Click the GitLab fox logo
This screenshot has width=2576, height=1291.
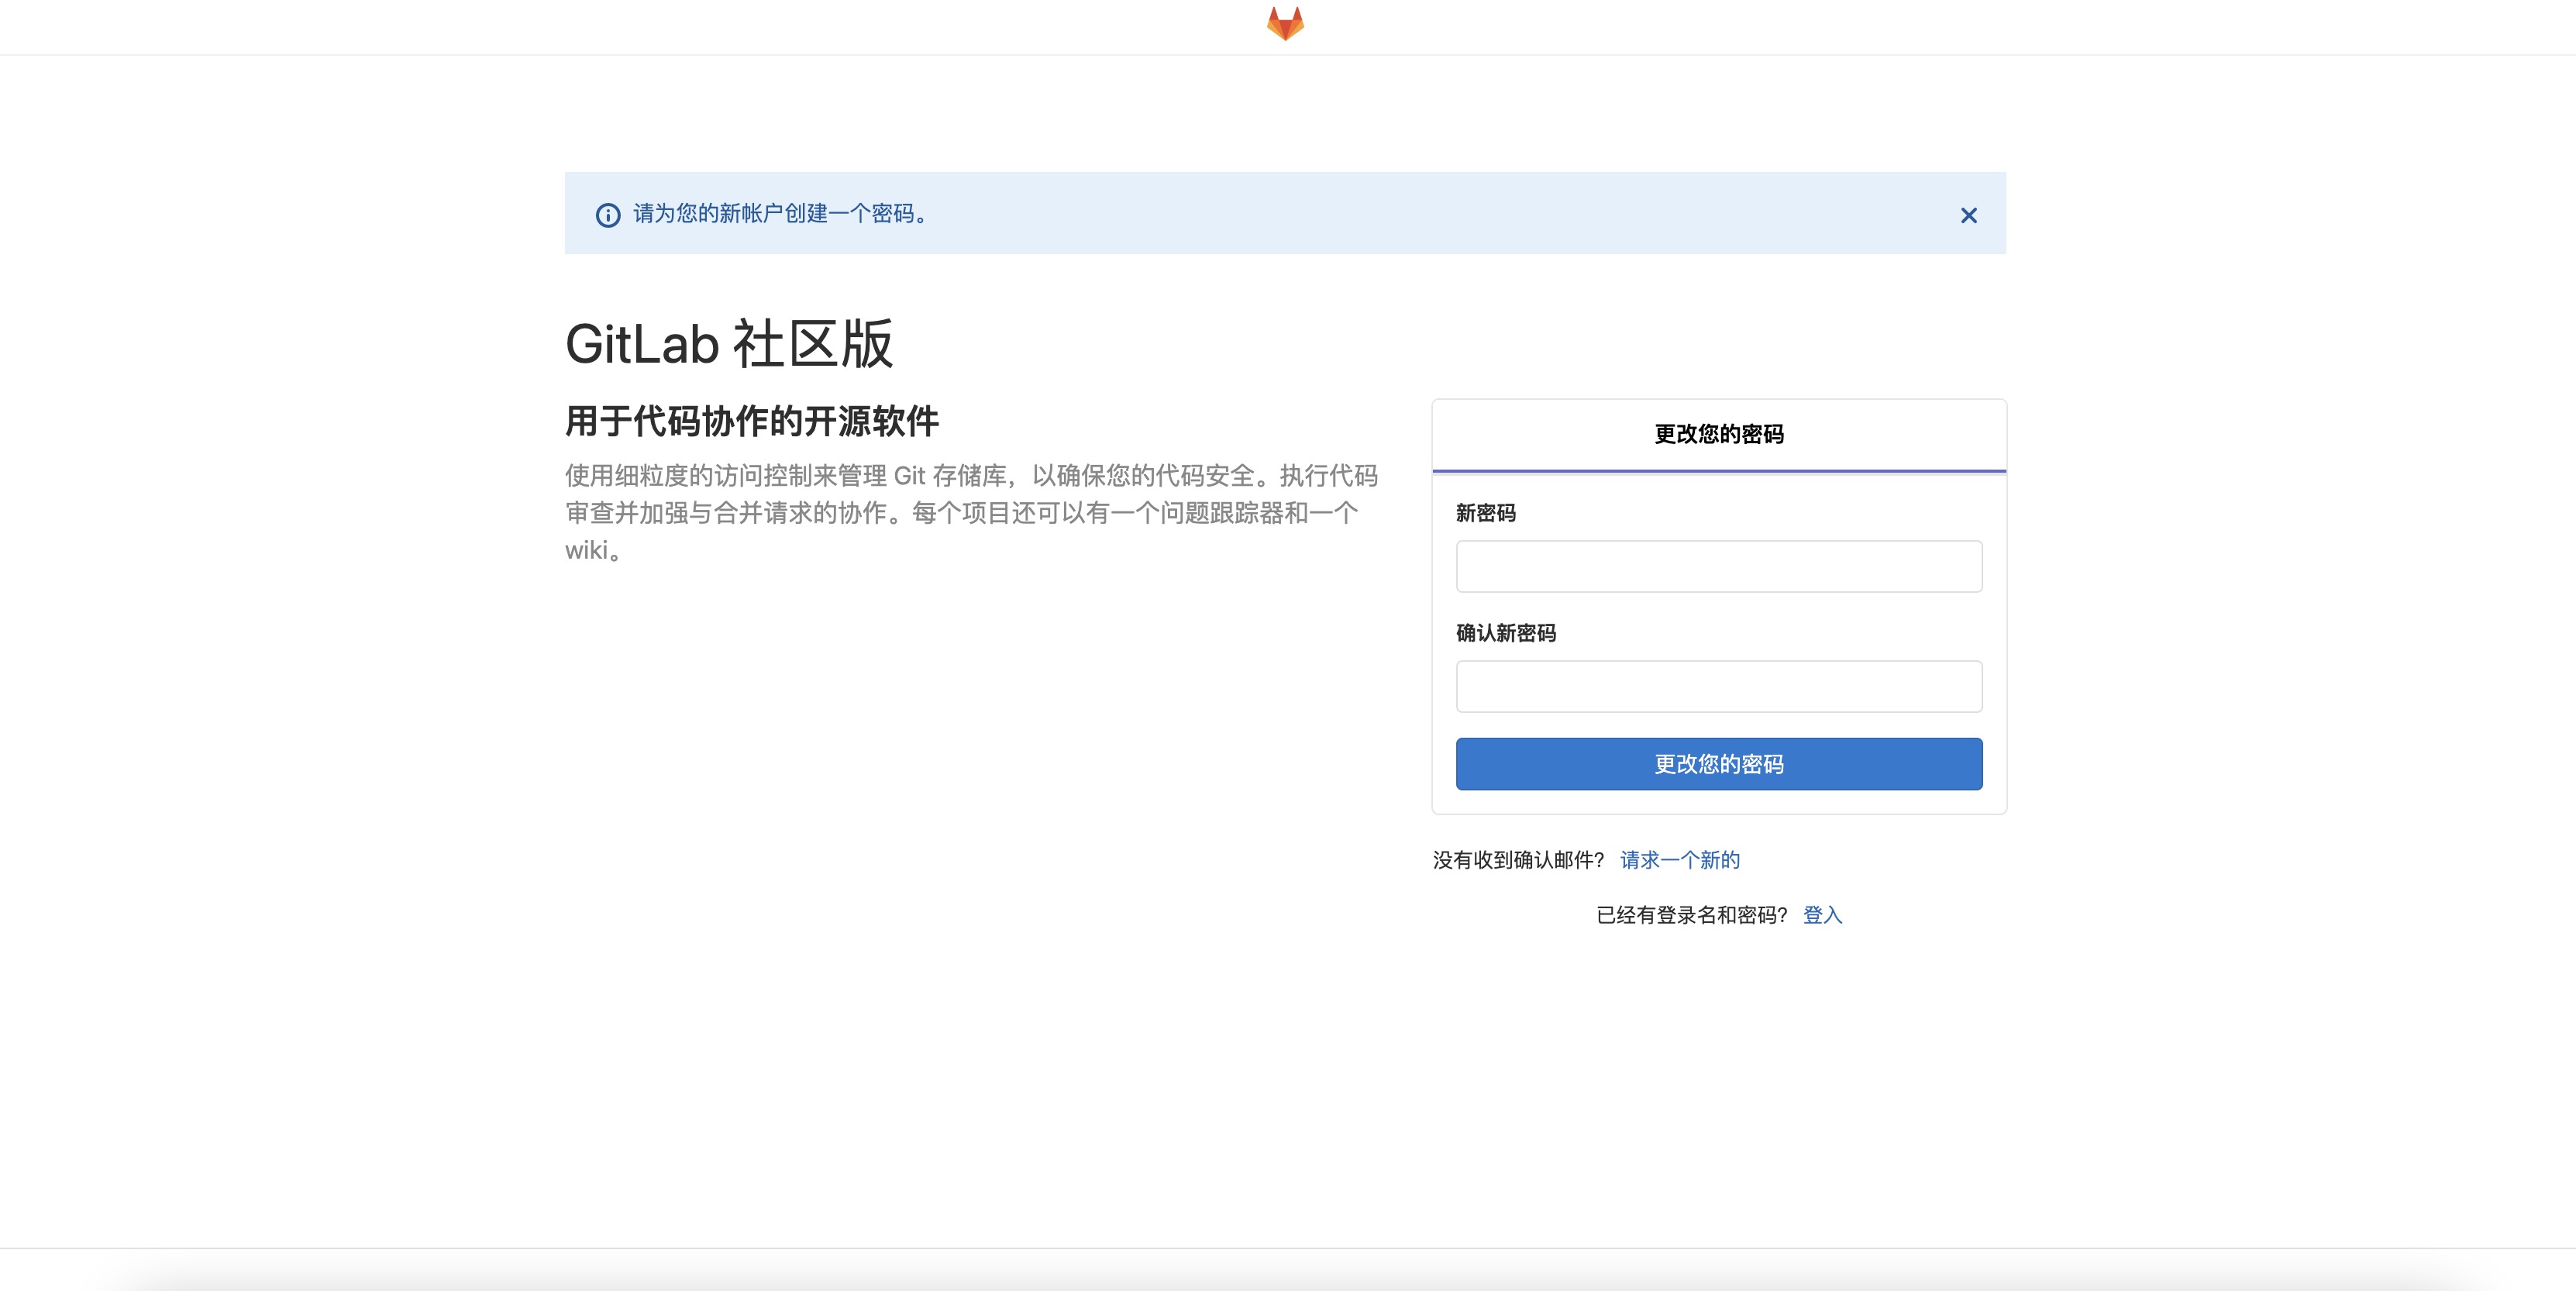click(x=1285, y=23)
